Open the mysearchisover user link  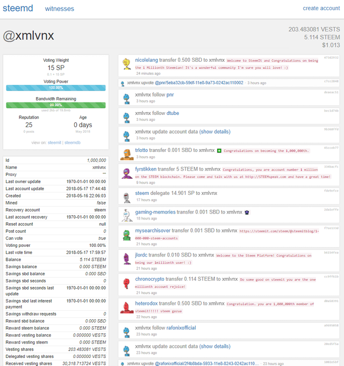pyautogui.click(x=153, y=231)
